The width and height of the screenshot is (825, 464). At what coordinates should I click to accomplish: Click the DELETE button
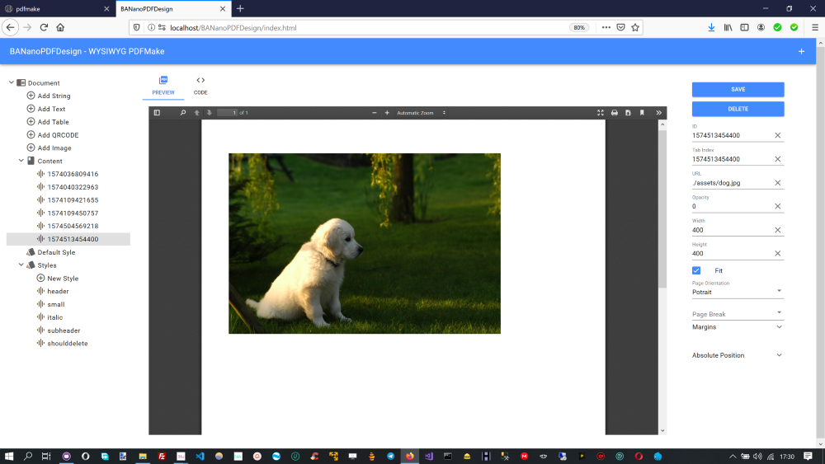click(x=738, y=109)
